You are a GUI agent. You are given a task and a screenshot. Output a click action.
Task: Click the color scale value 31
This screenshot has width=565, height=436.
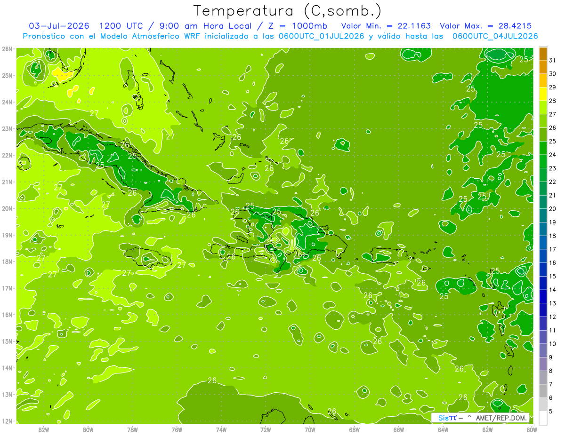point(553,60)
